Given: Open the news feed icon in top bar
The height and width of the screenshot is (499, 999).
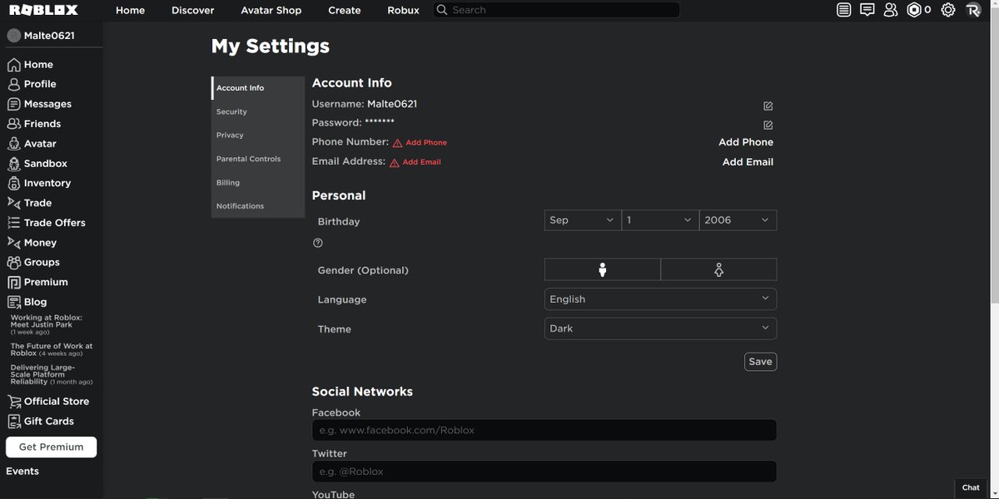Looking at the screenshot, I should (x=844, y=10).
